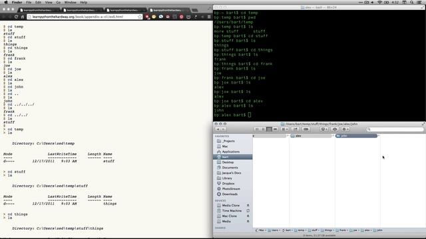This screenshot has height=239, width=426.
Task: Click the Wi-Fi status icon in menu bar
Action: point(380,2)
